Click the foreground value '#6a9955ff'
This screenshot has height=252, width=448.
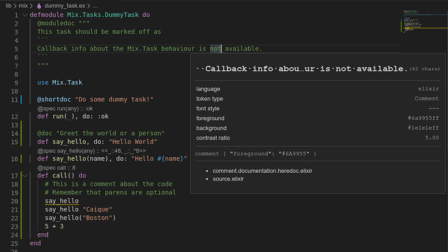423,118
